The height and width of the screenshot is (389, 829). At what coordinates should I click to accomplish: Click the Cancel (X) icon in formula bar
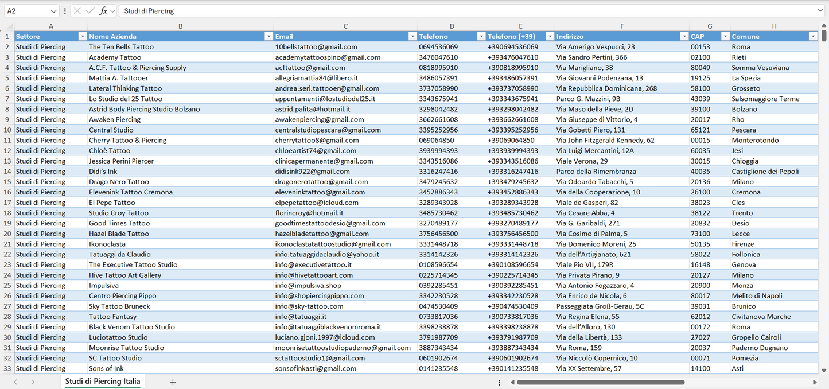point(77,11)
